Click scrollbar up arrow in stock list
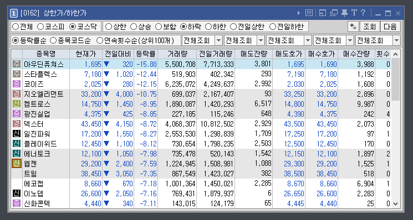Screen dimensions: 413x220 (395, 54)
